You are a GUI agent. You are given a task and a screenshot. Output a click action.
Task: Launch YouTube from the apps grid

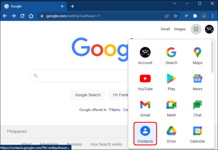click(x=145, y=82)
